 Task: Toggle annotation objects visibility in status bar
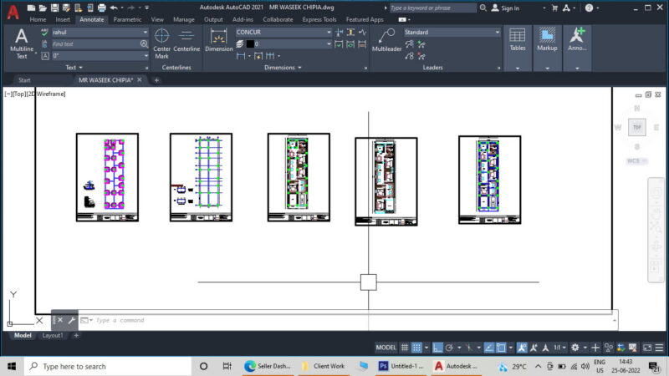(x=522, y=348)
